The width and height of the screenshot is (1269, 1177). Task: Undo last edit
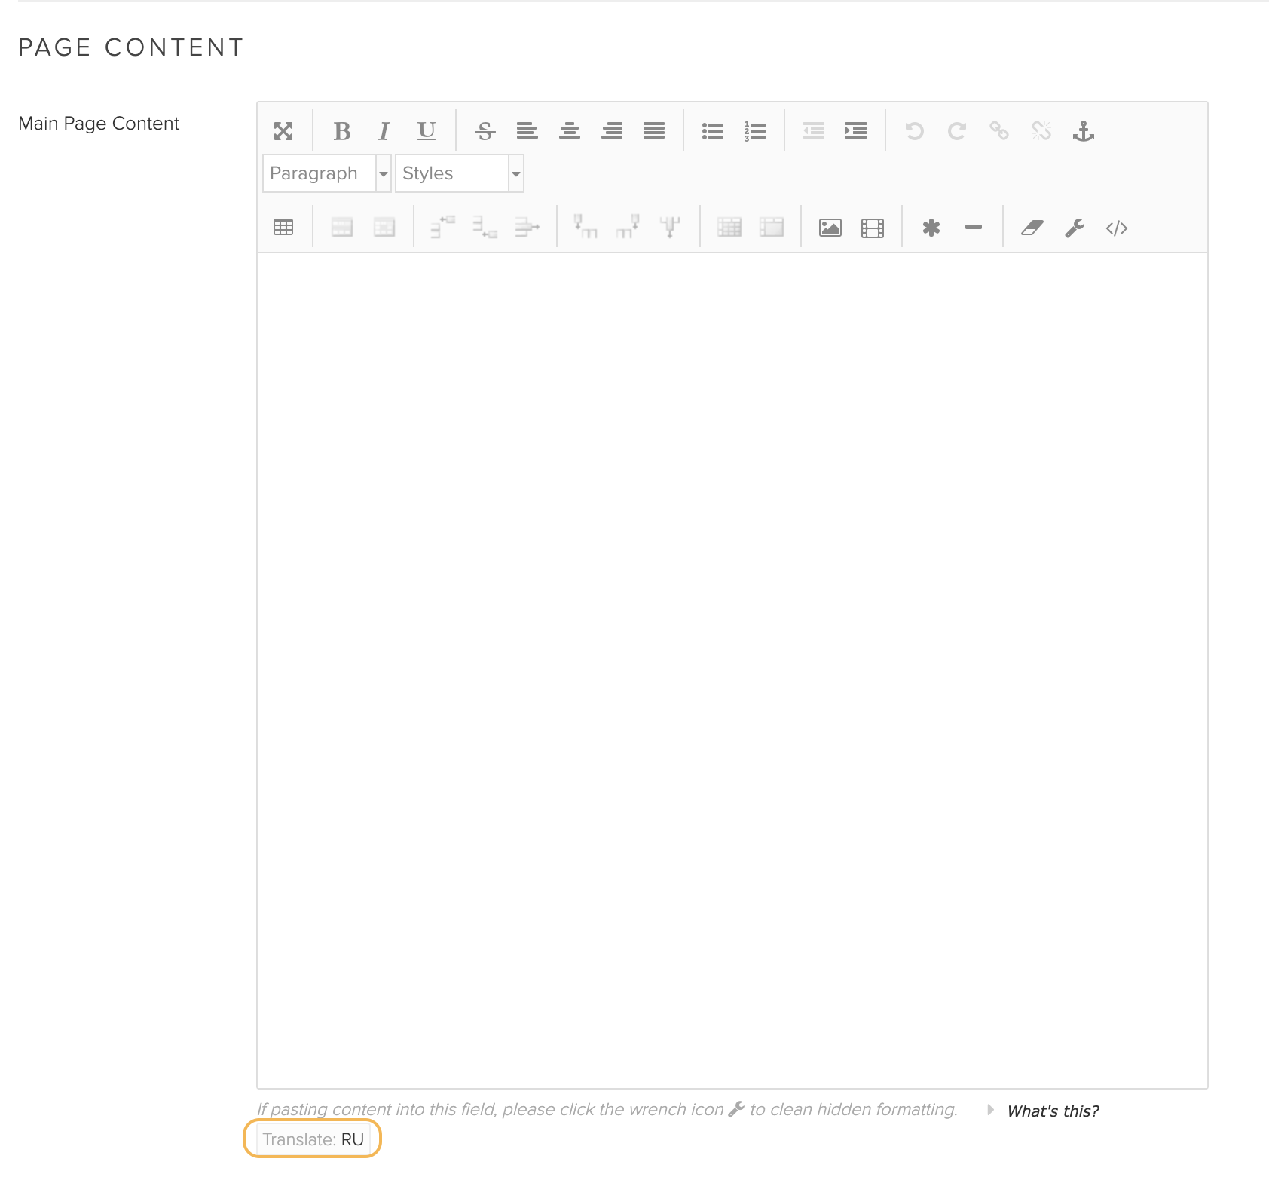[x=915, y=131]
